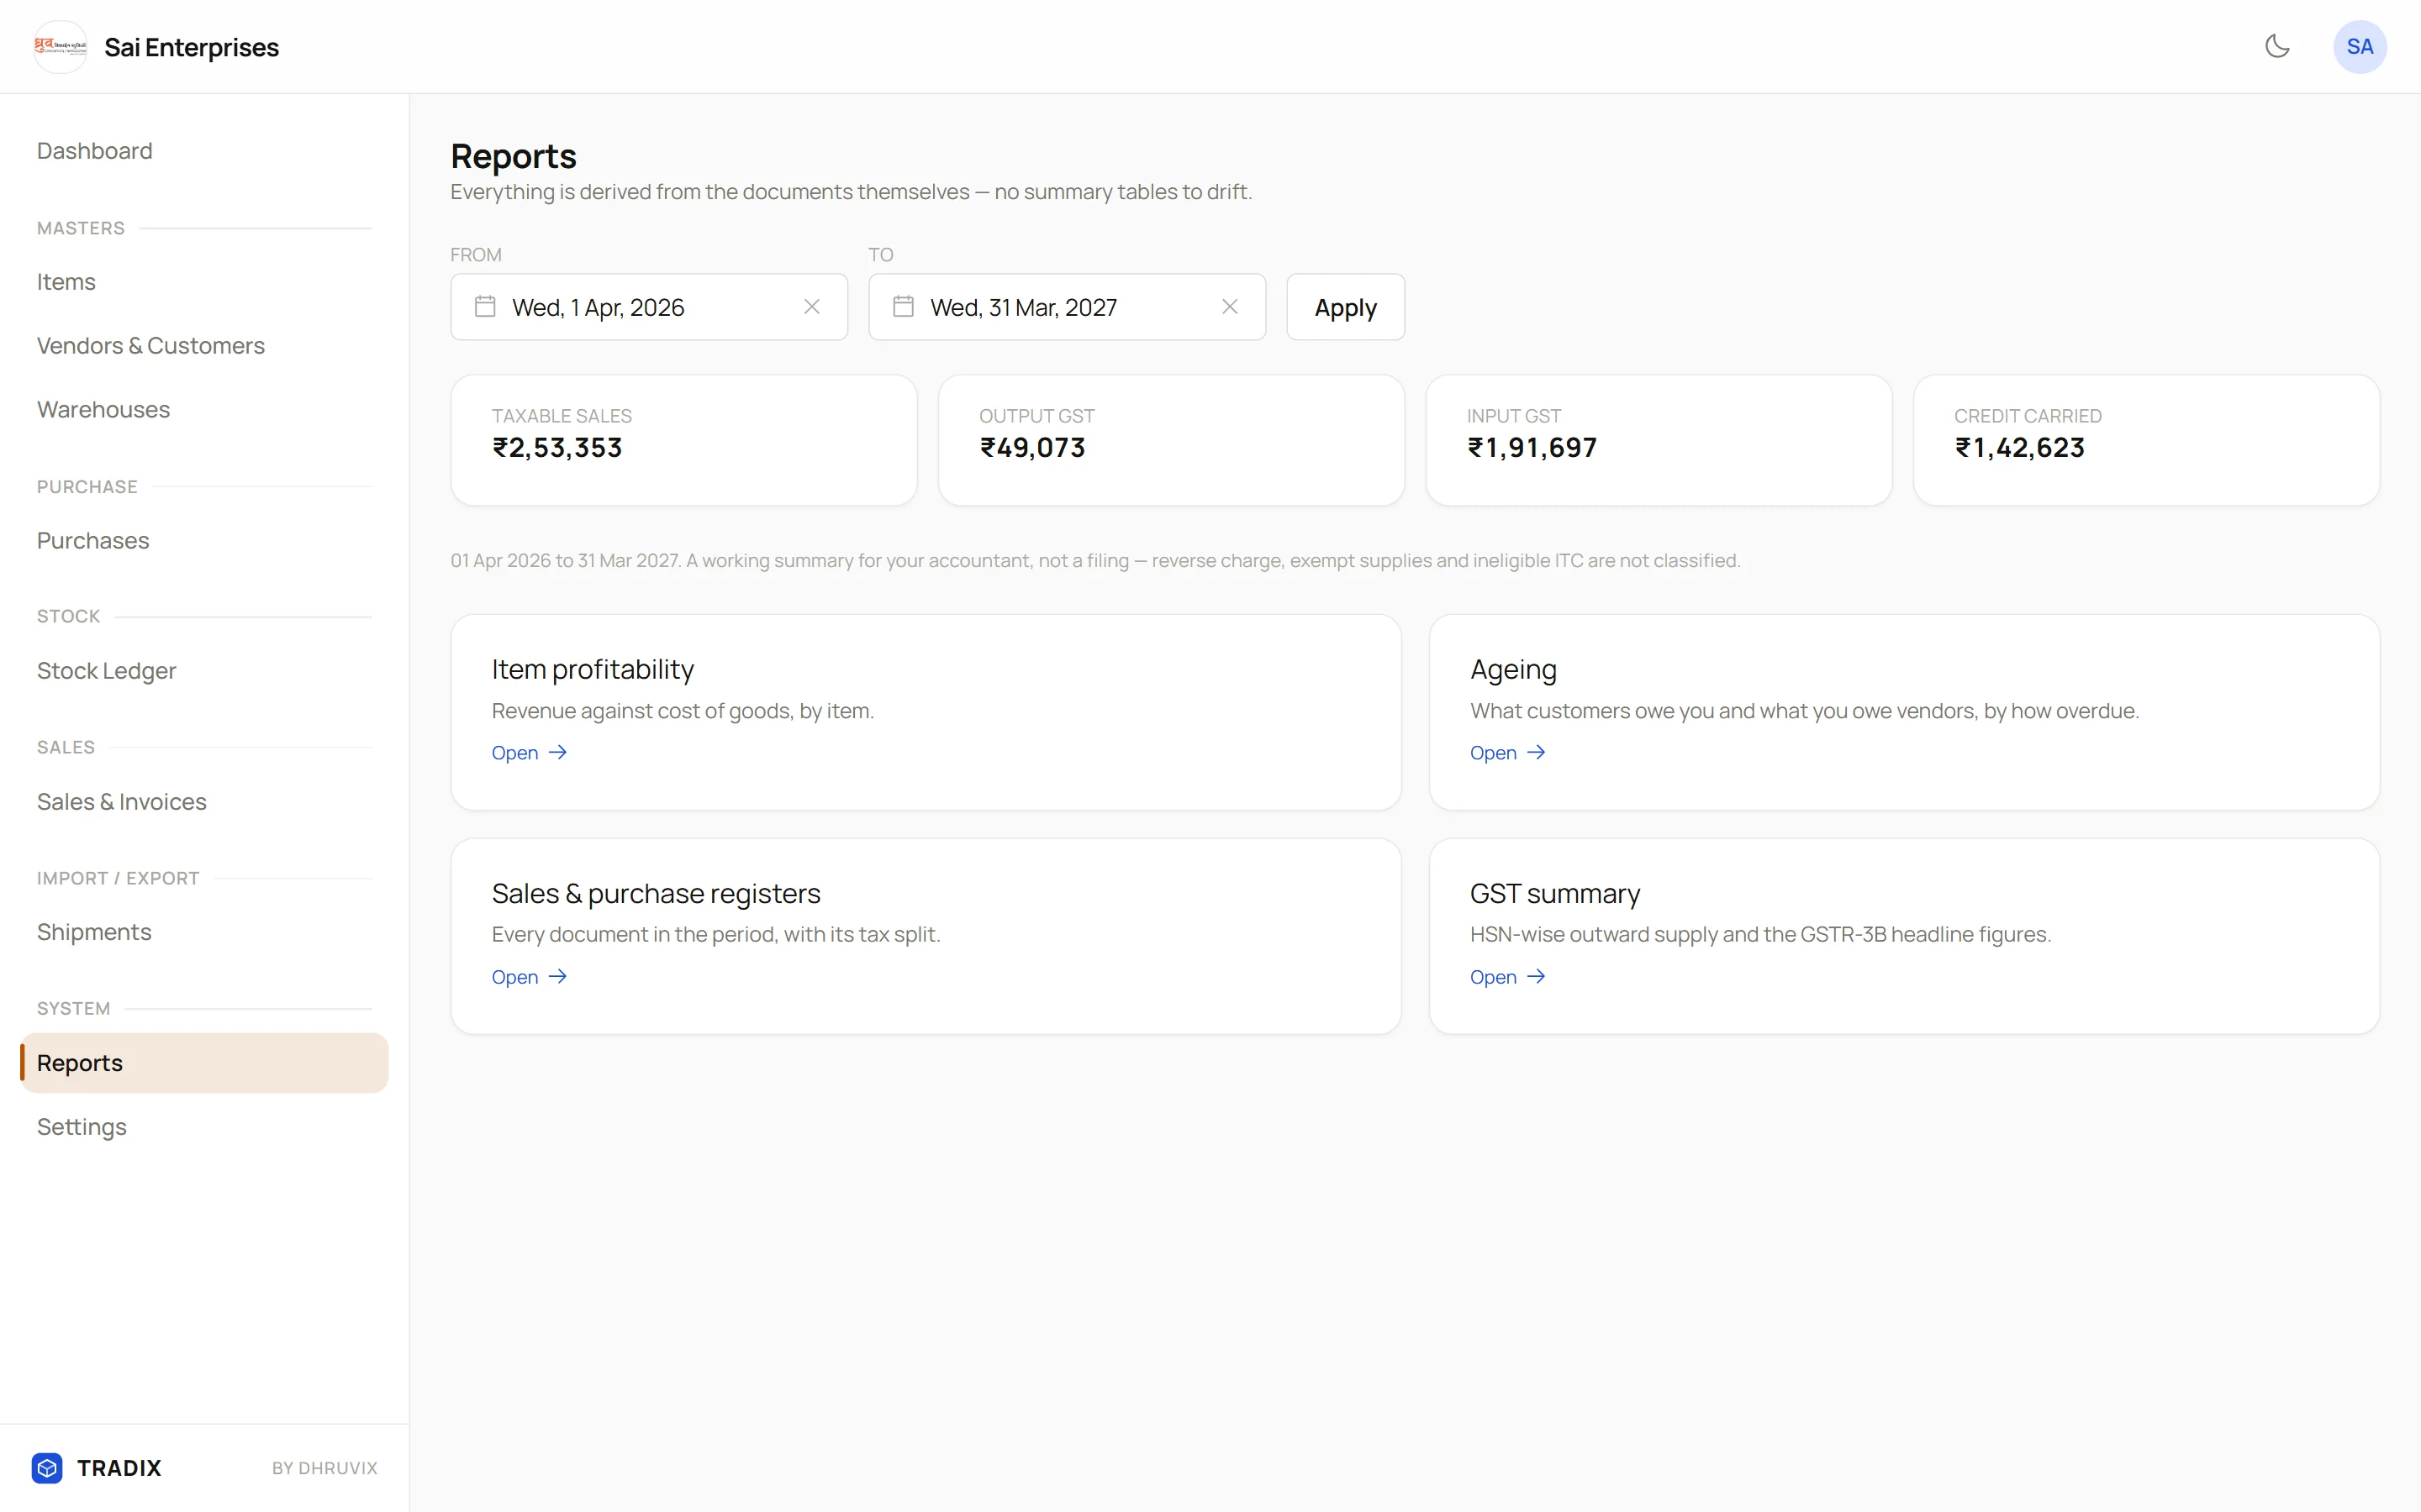Toggle dark mode with moon icon
This screenshot has width=2421, height=1512.
point(2277,46)
